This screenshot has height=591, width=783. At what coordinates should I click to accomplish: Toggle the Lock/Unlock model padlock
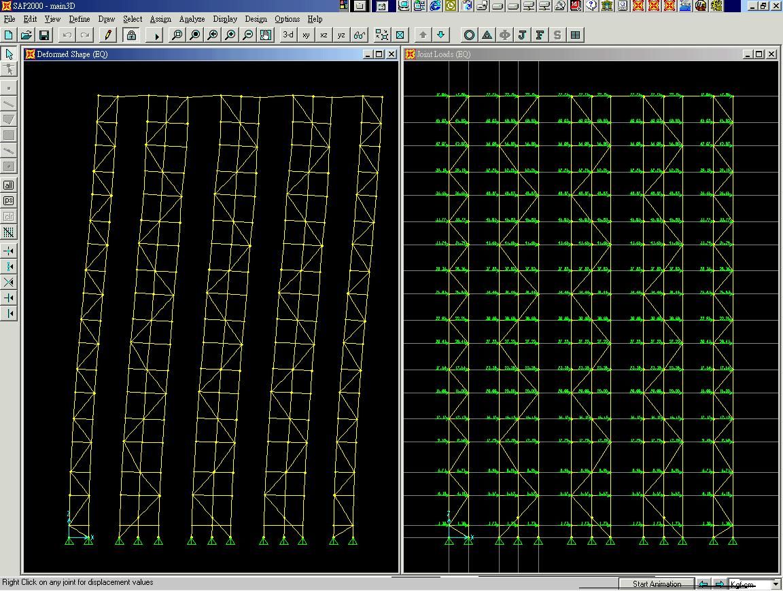tap(130, 35)
